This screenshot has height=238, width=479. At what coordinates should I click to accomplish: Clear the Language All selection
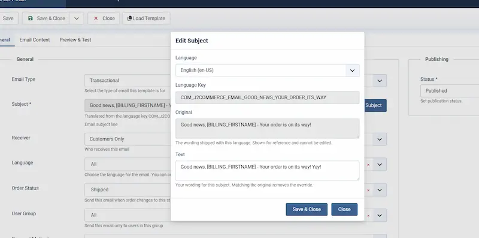368,165
